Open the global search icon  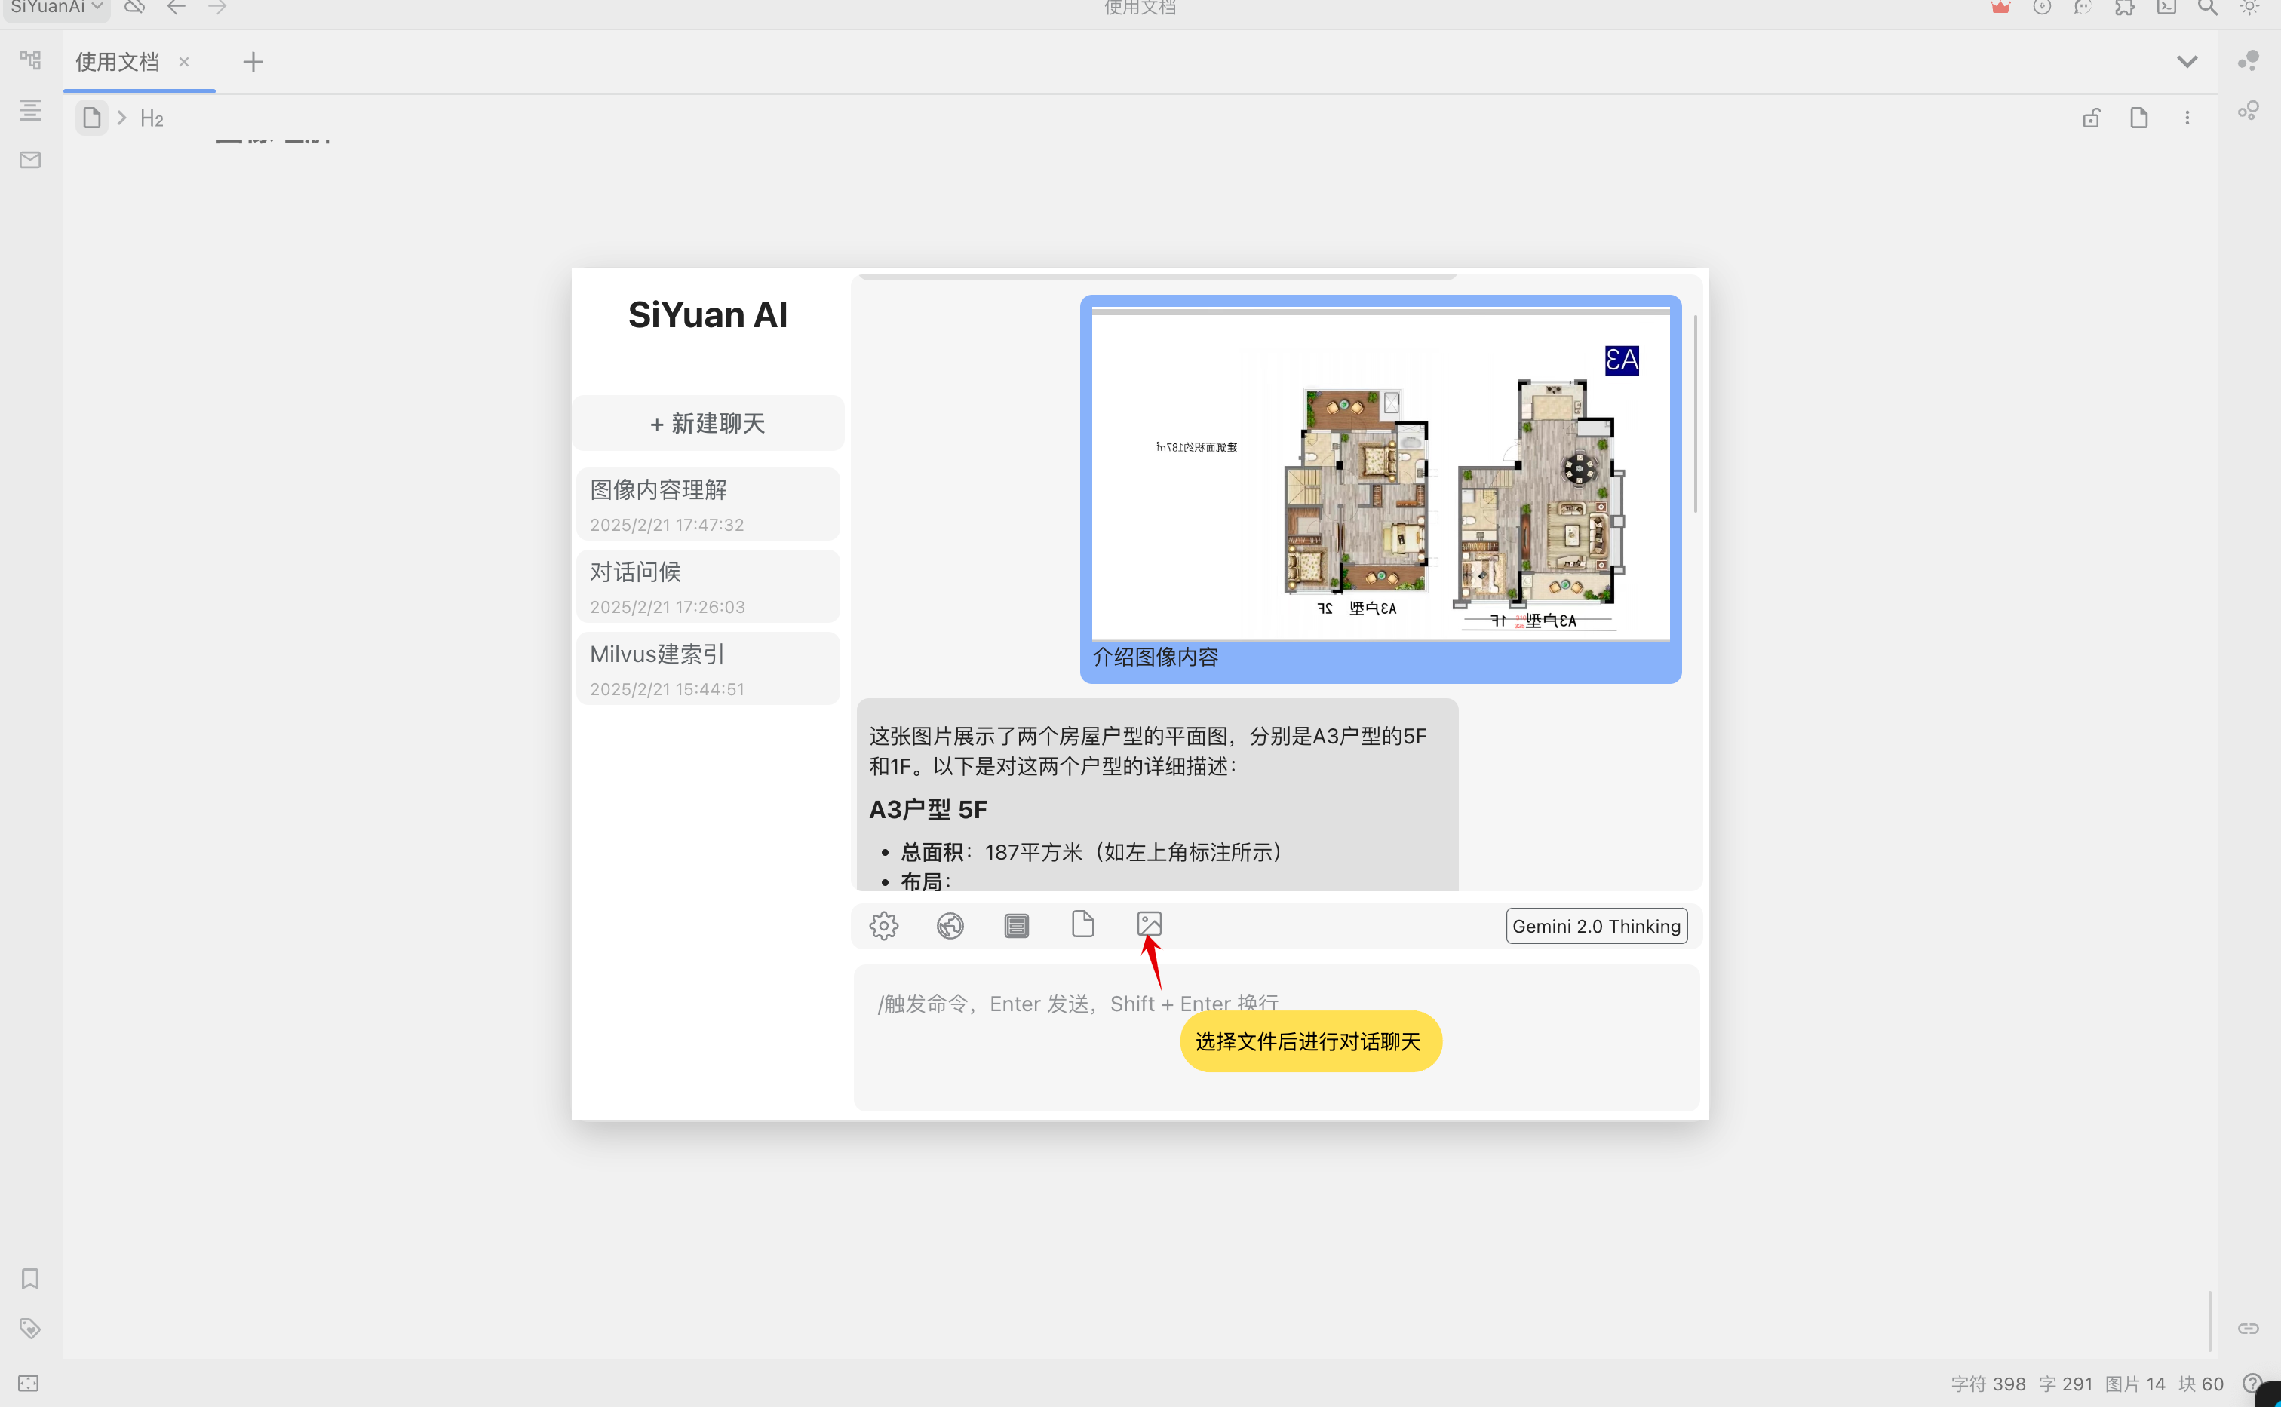pos(2206,8)
